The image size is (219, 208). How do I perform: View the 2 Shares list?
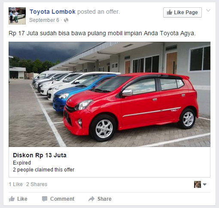coord(36,184)
